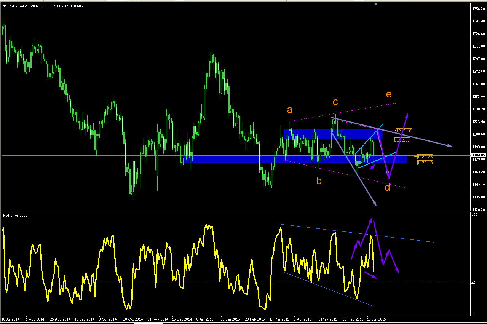The image size is (487, 324).
Task: Click the 1120.20 value on price scale
Action: [x=479, y=210]
